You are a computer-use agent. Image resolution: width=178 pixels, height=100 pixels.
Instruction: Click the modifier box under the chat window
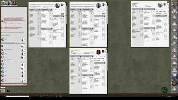(x=3, y=87)
